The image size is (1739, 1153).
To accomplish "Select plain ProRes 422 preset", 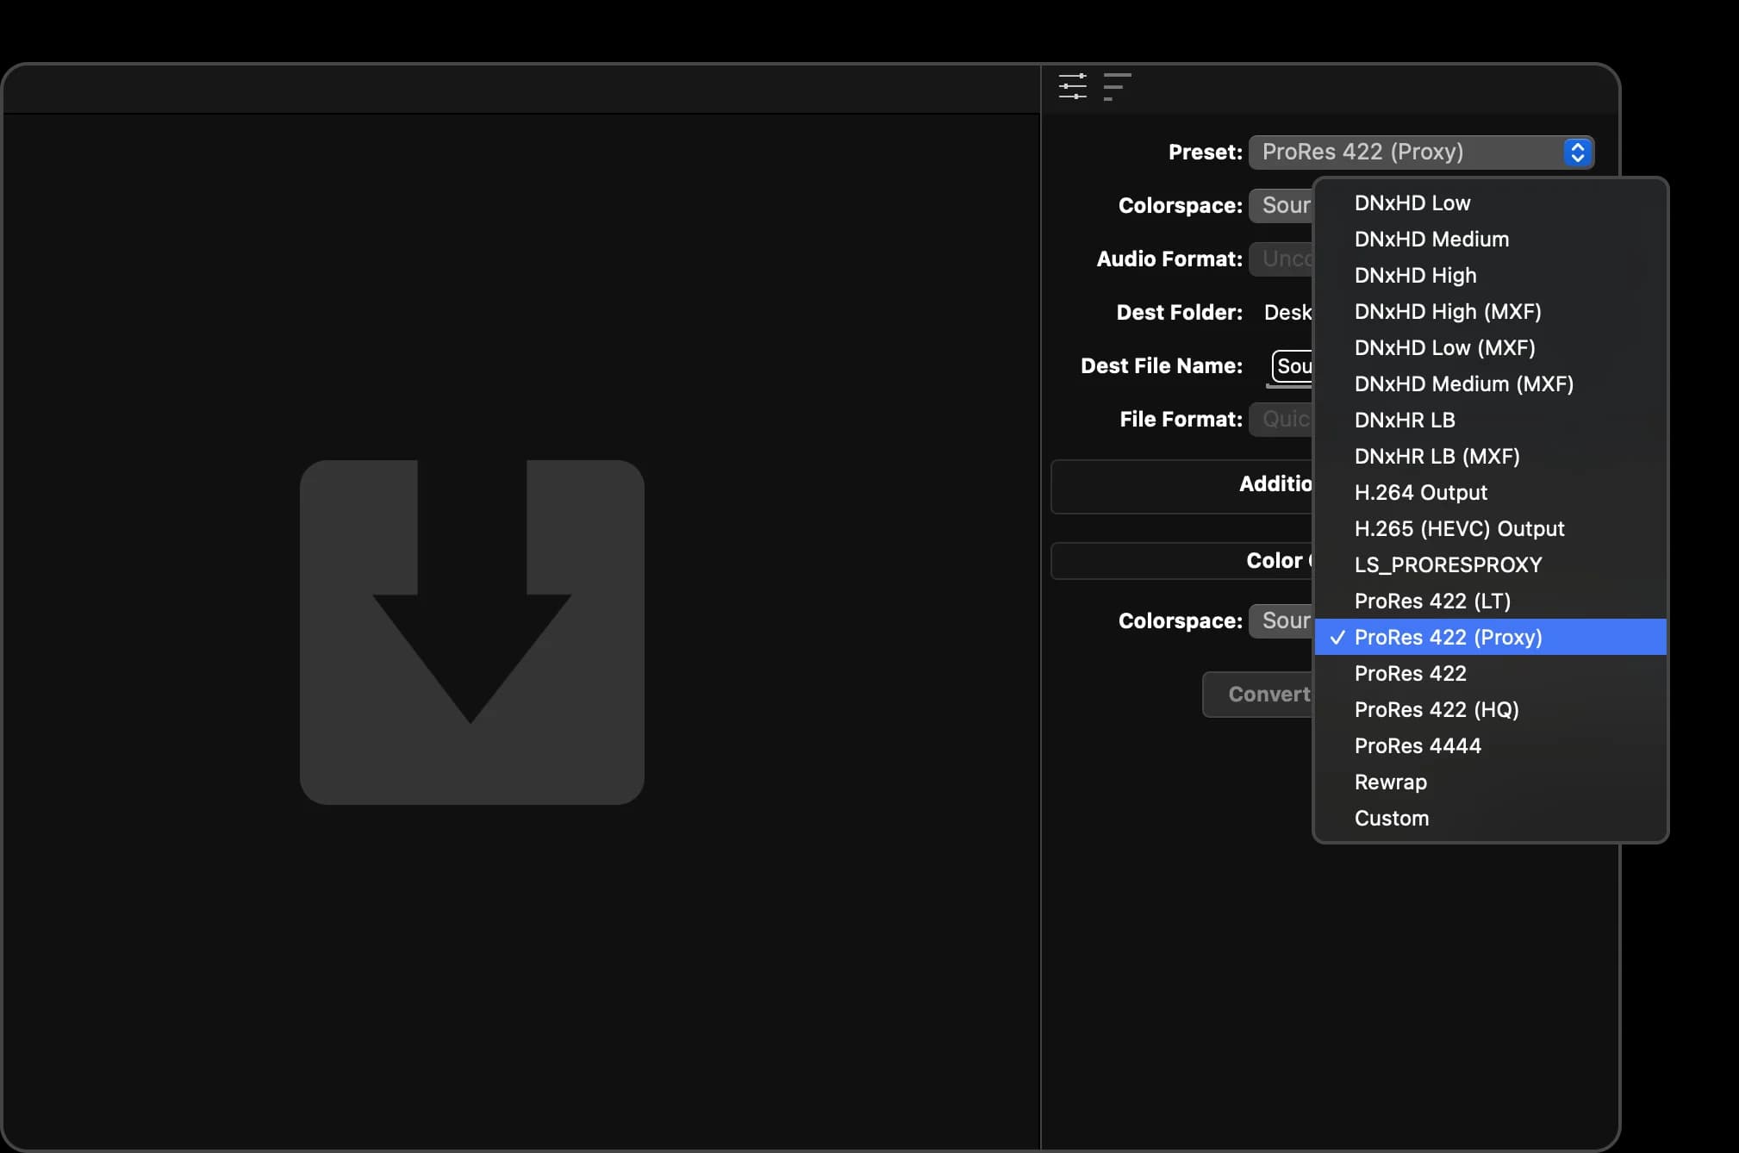I will [x=1490, y=673].
